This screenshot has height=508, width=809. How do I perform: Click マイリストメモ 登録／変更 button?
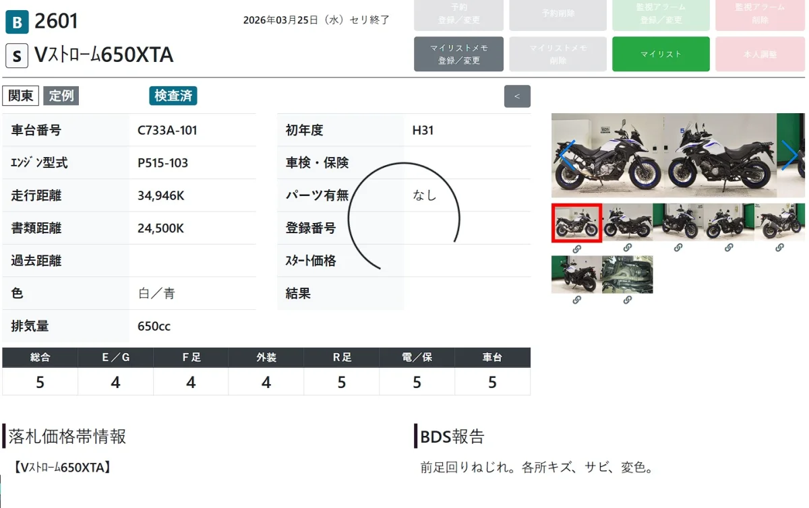pyautogui.click(x=458, y=54)
